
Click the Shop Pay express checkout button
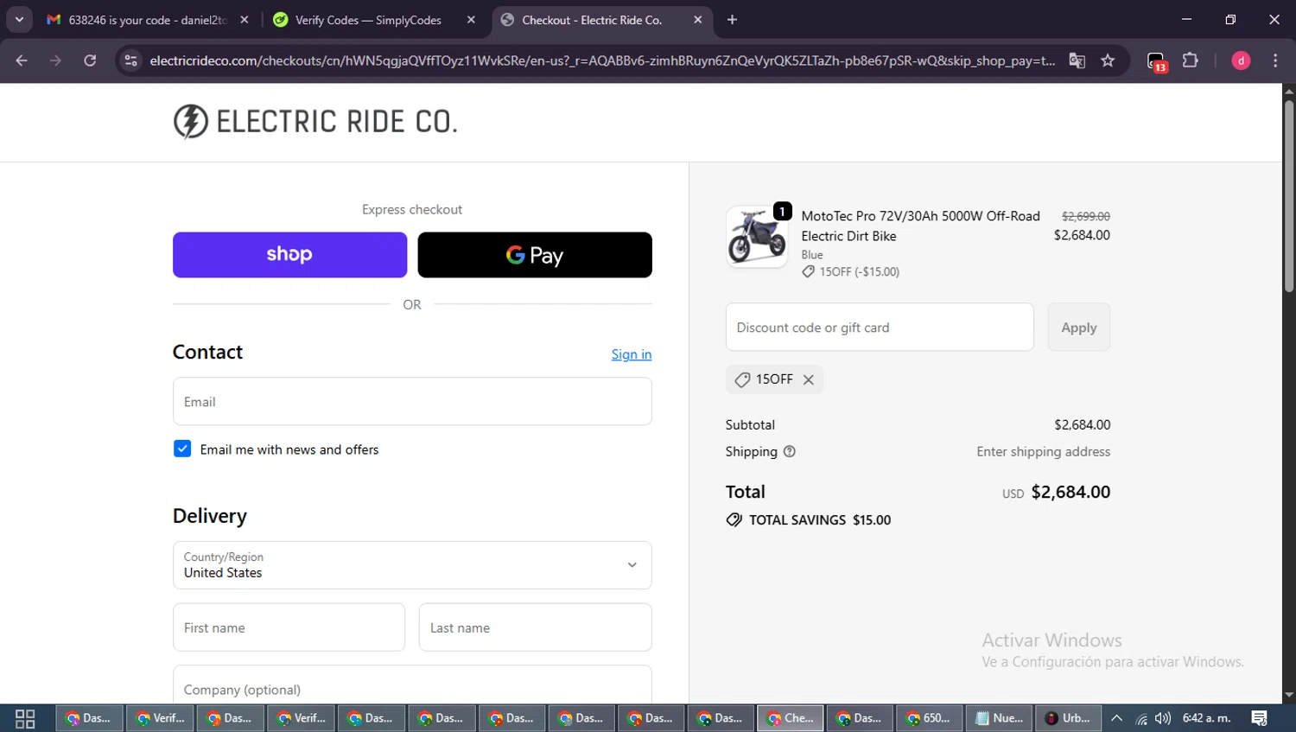tap(289, 255)
